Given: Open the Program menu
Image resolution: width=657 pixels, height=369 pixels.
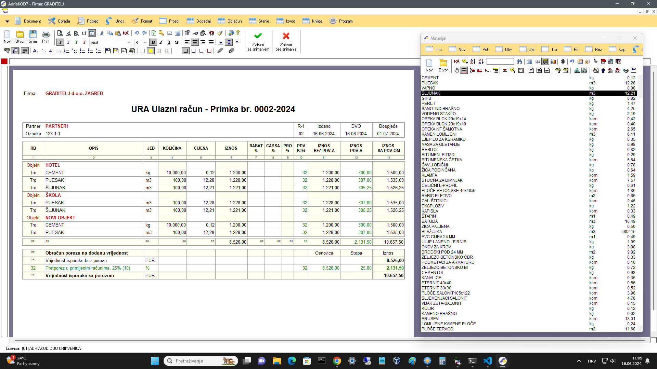Looking at the screenshot, I should (341, 21).
